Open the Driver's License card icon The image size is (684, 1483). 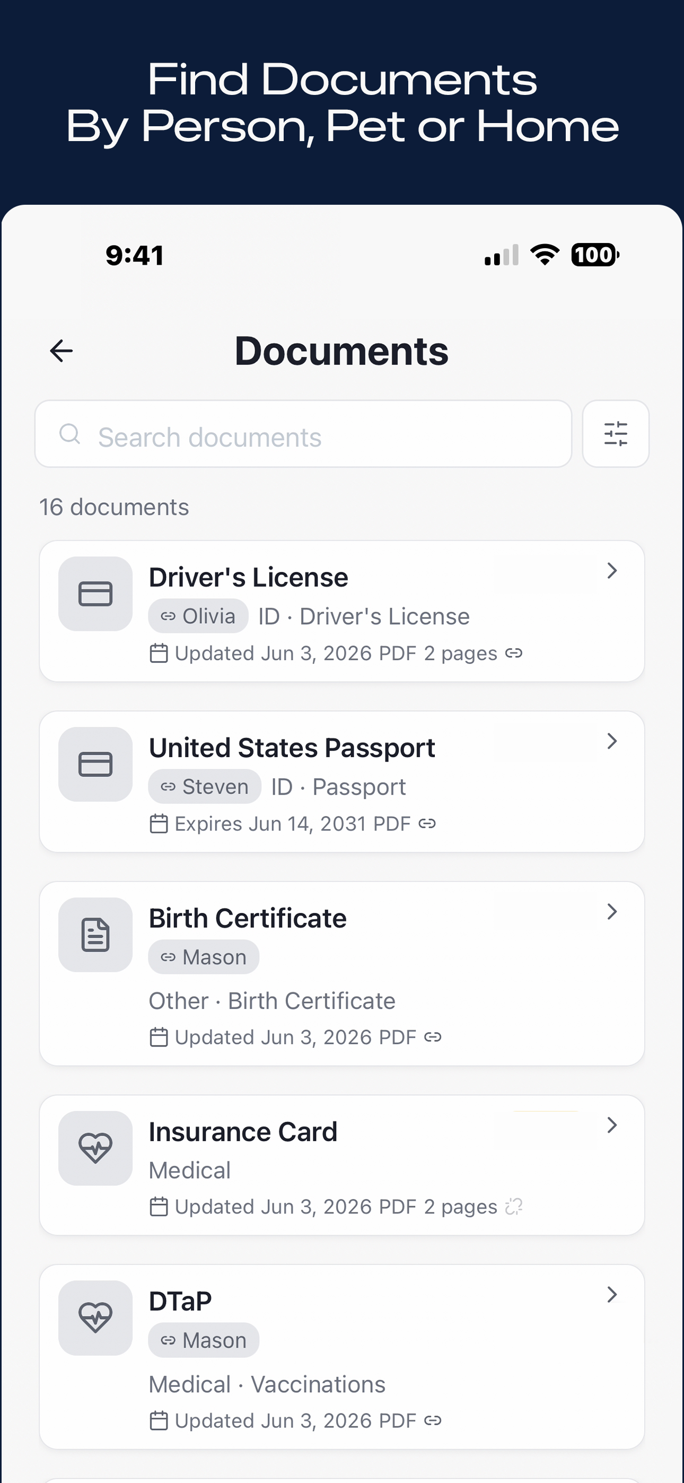pos(95,594)
